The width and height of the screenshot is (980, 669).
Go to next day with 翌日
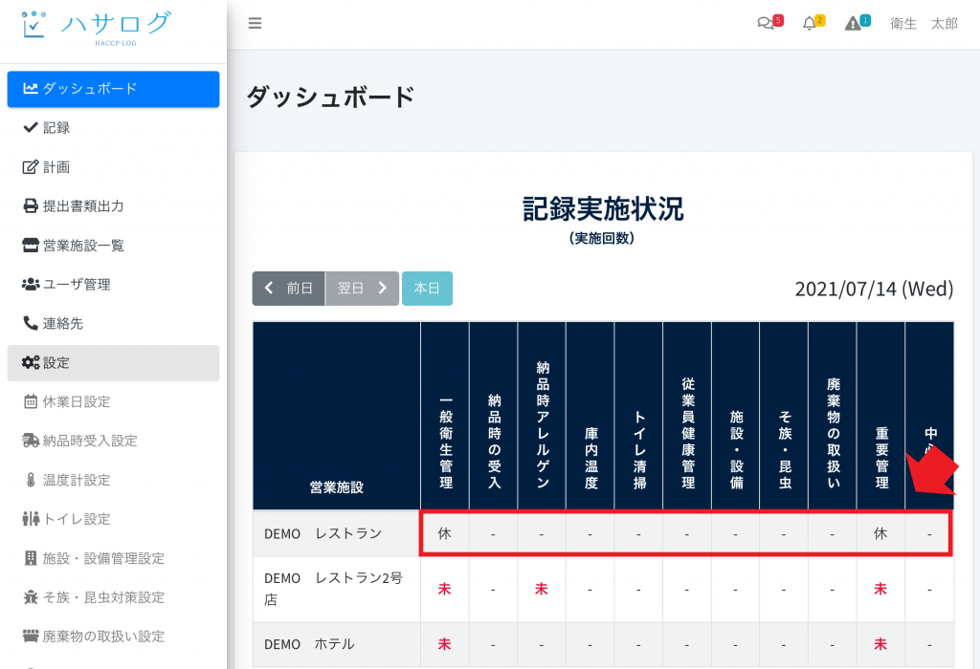point(362,289)
